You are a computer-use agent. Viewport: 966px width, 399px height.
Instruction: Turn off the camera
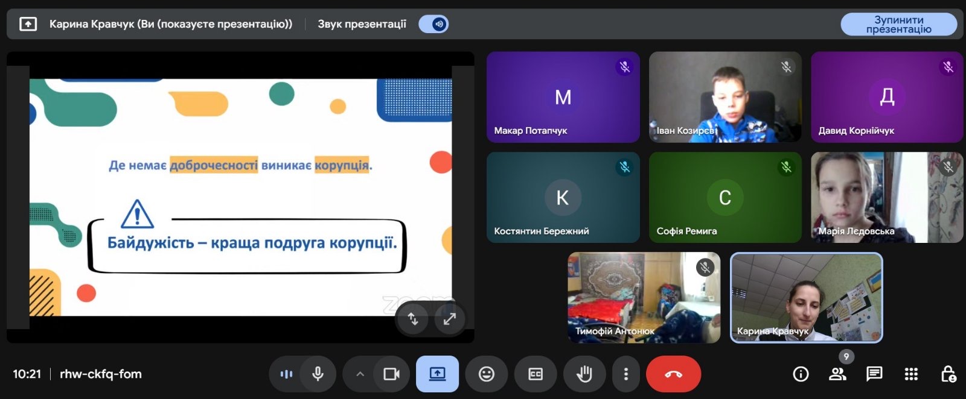click(x=392, y=374)
